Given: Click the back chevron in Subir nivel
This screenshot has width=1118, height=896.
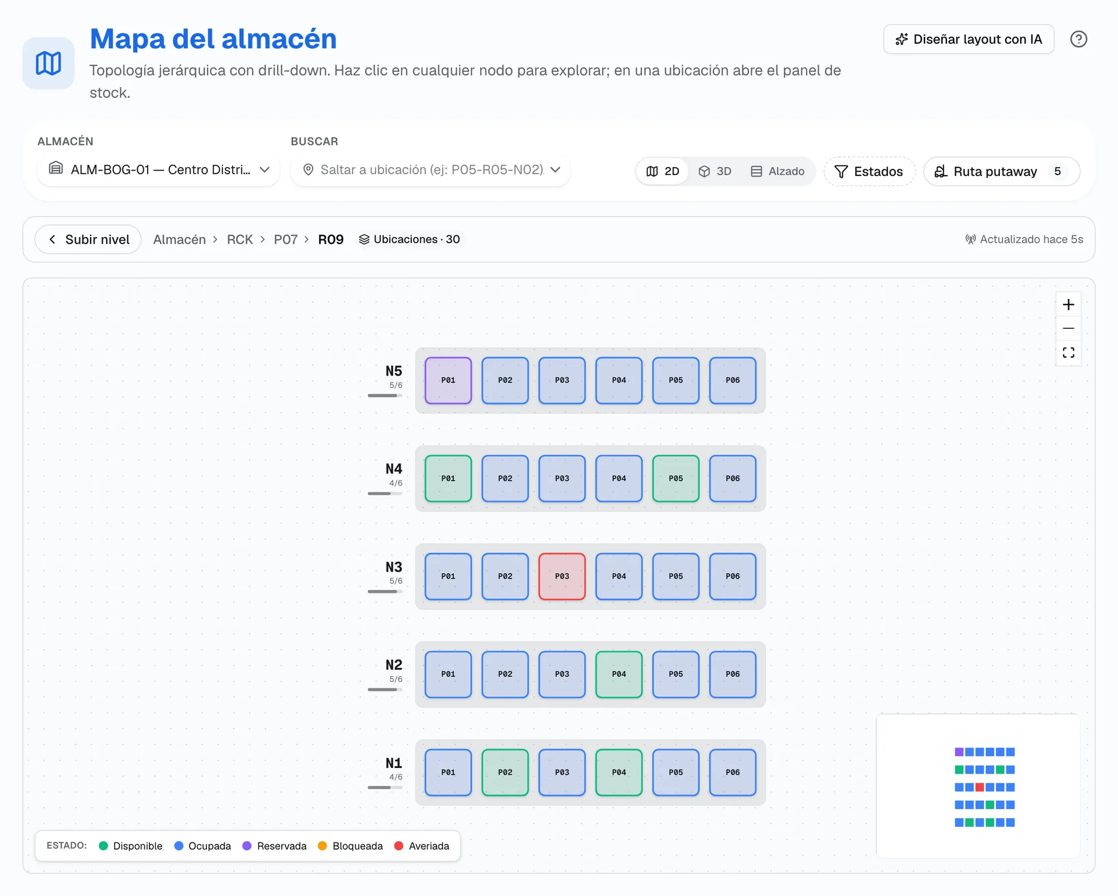Looking at the screenshot, I should (x=52, y=239).
